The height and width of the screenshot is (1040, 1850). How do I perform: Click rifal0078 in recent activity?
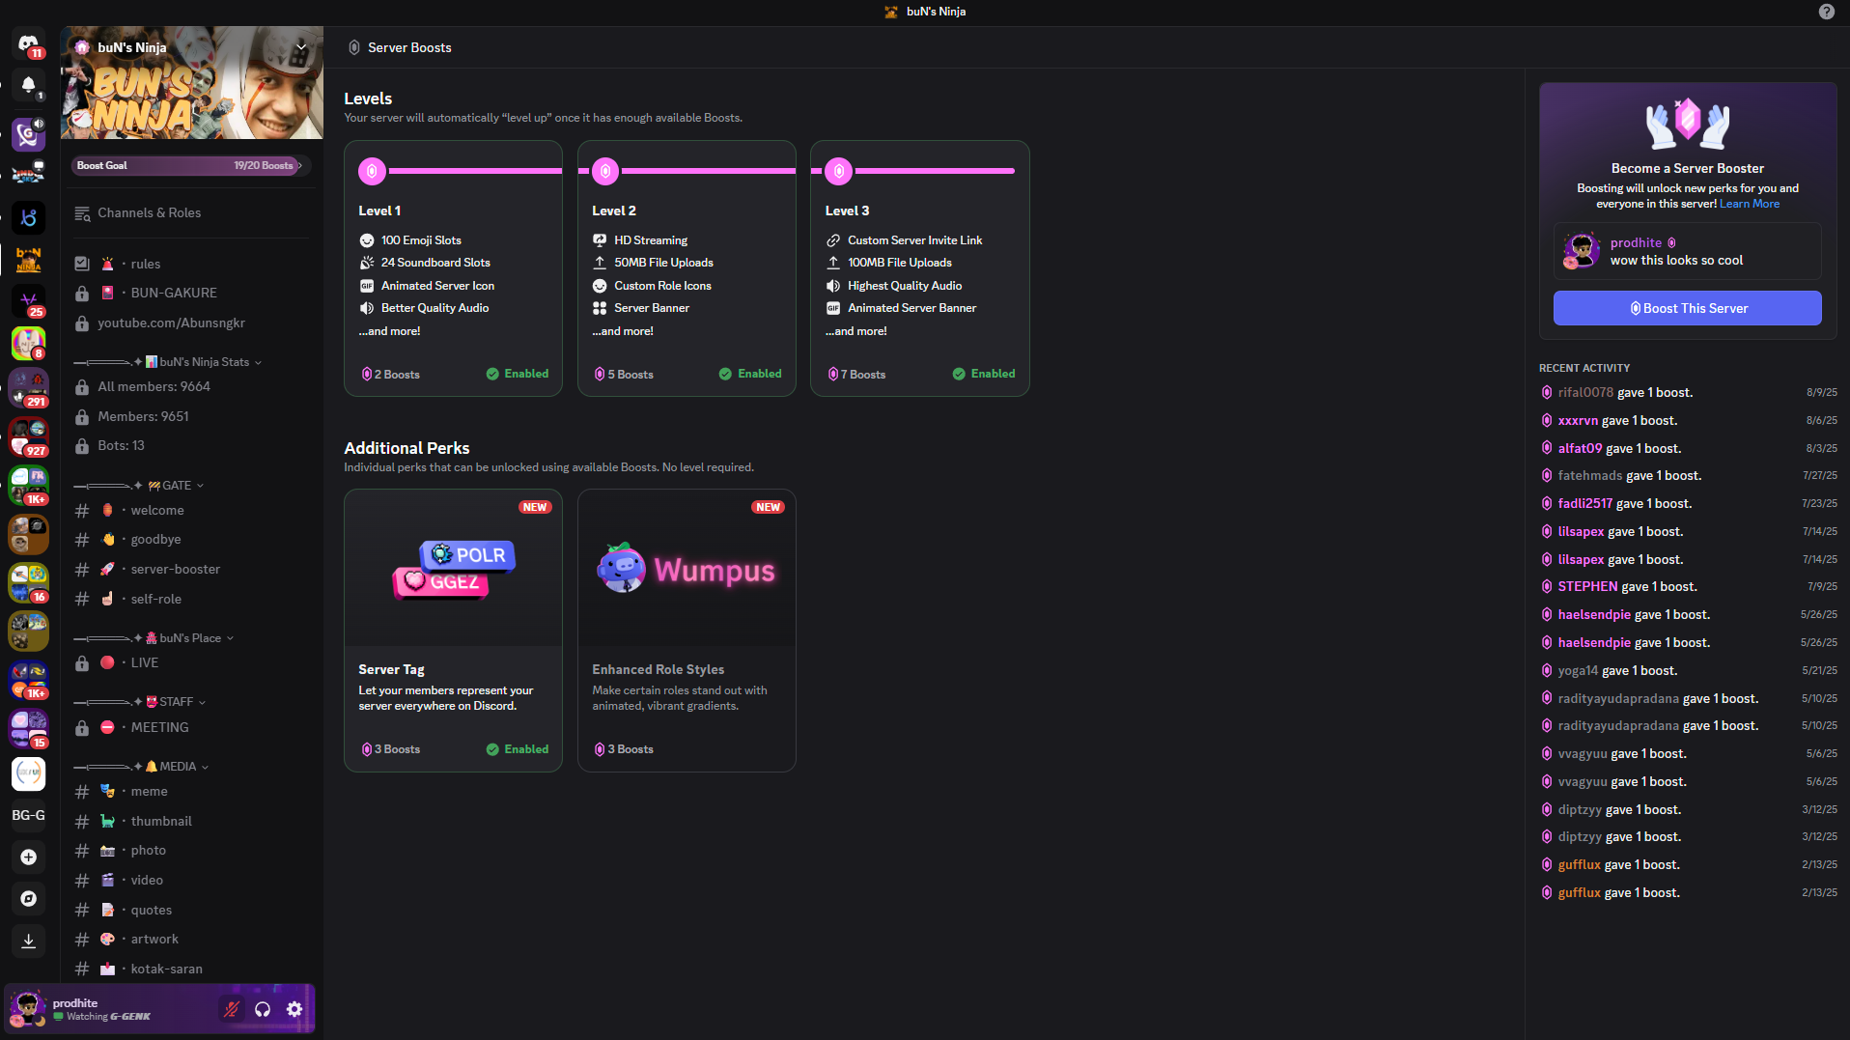pos(1585,393)
